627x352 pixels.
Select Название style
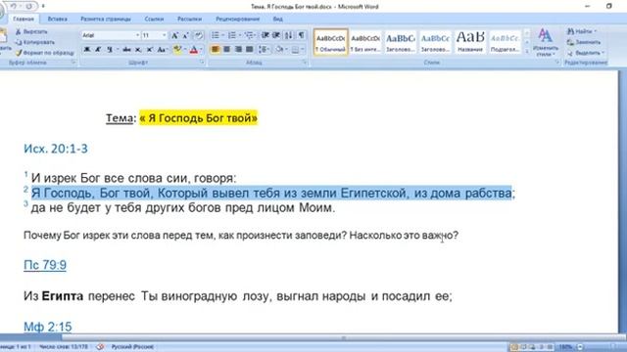470,42
